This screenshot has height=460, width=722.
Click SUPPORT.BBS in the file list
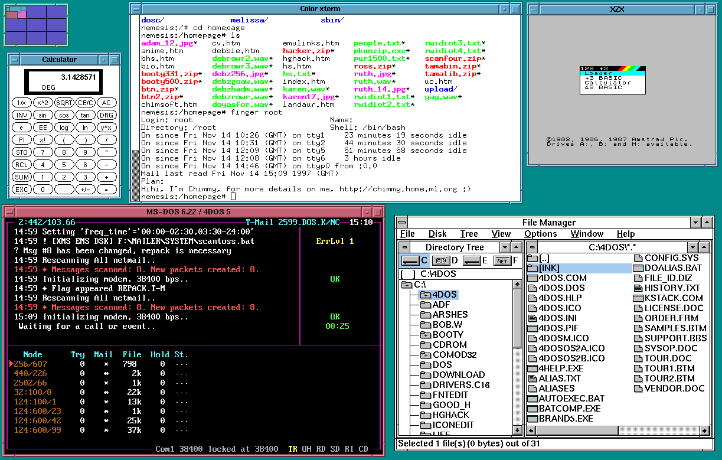tap(675, 338)
